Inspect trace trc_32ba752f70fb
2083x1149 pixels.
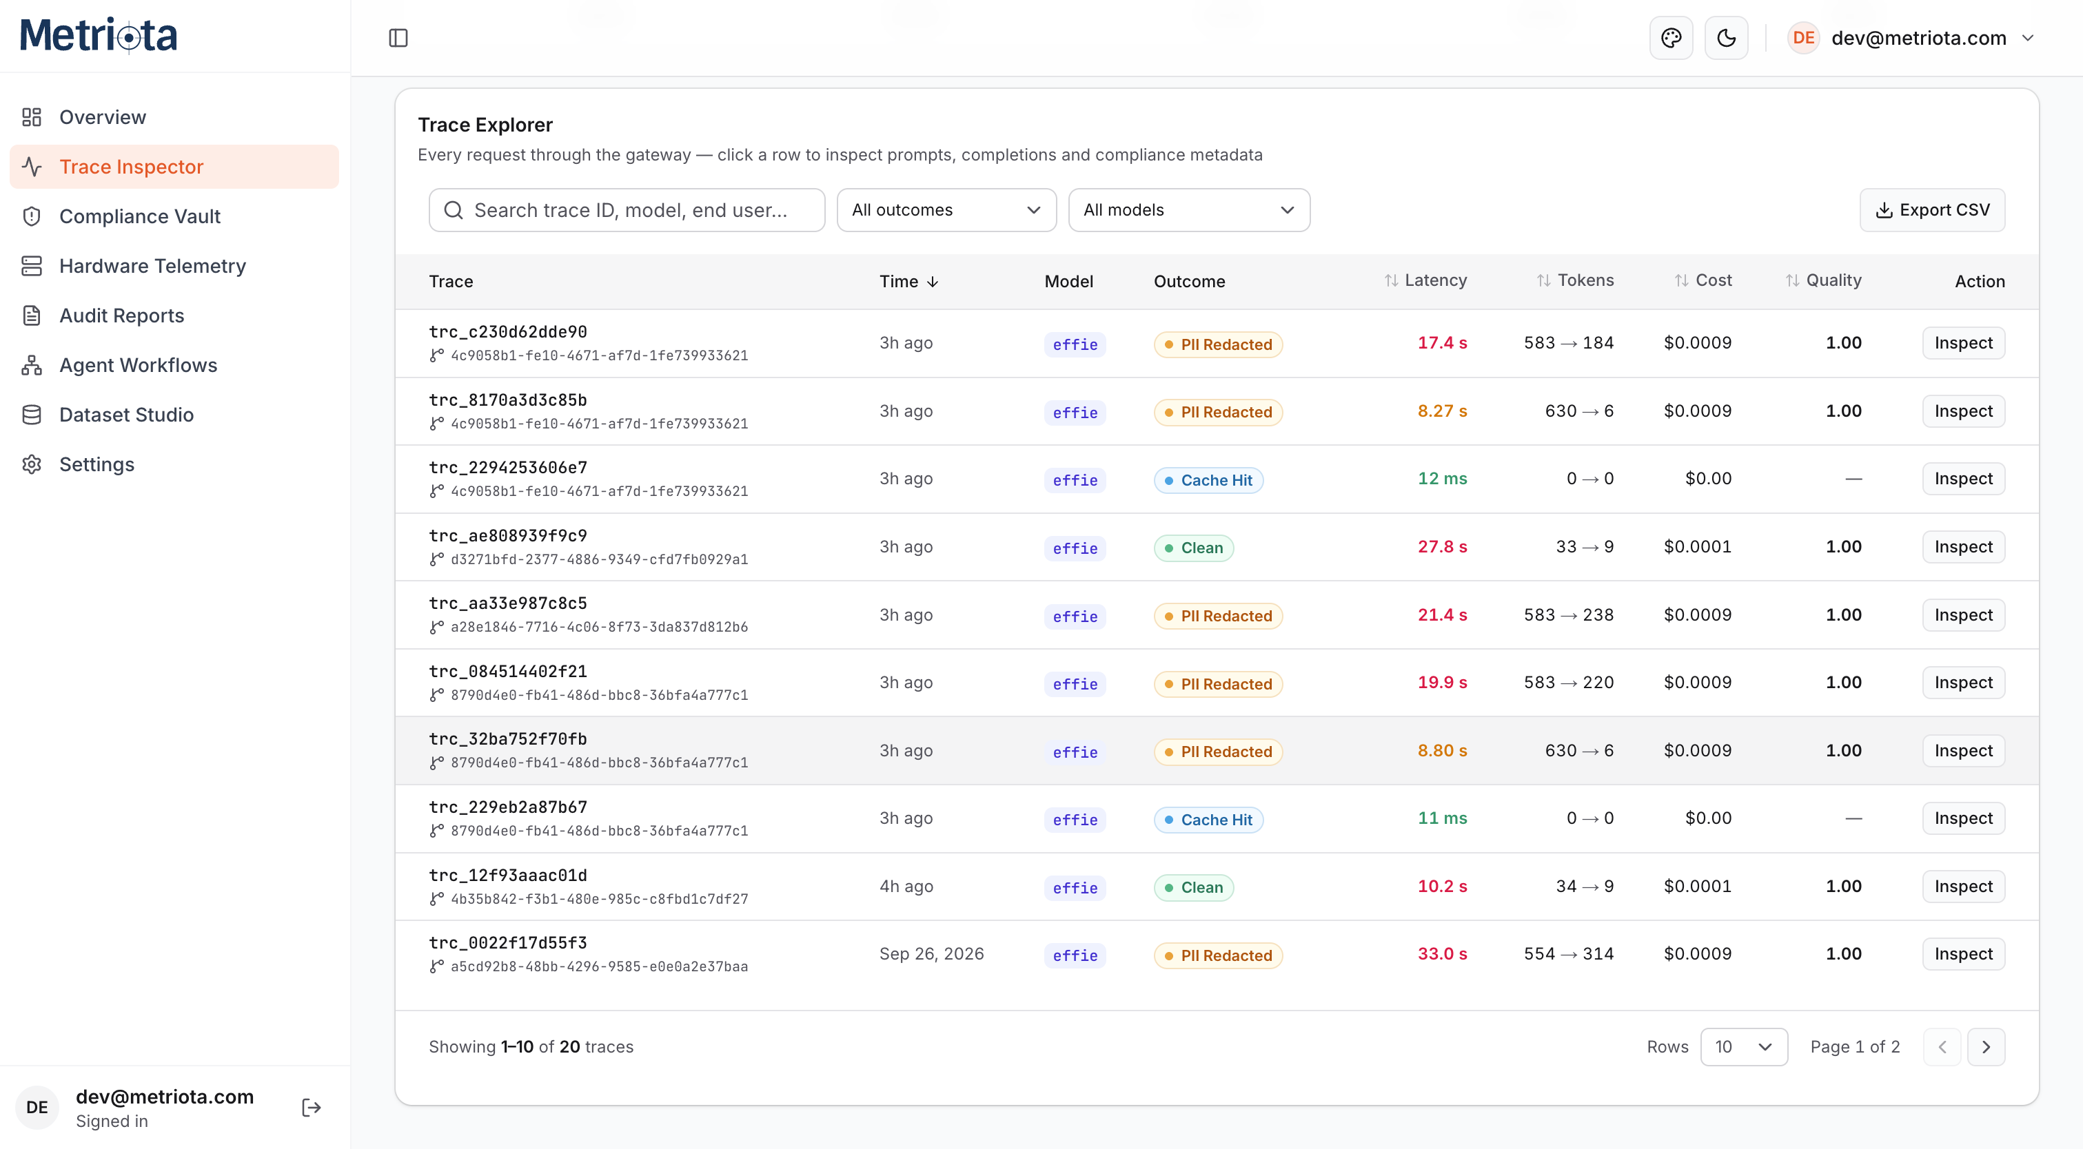[1962, 751]
